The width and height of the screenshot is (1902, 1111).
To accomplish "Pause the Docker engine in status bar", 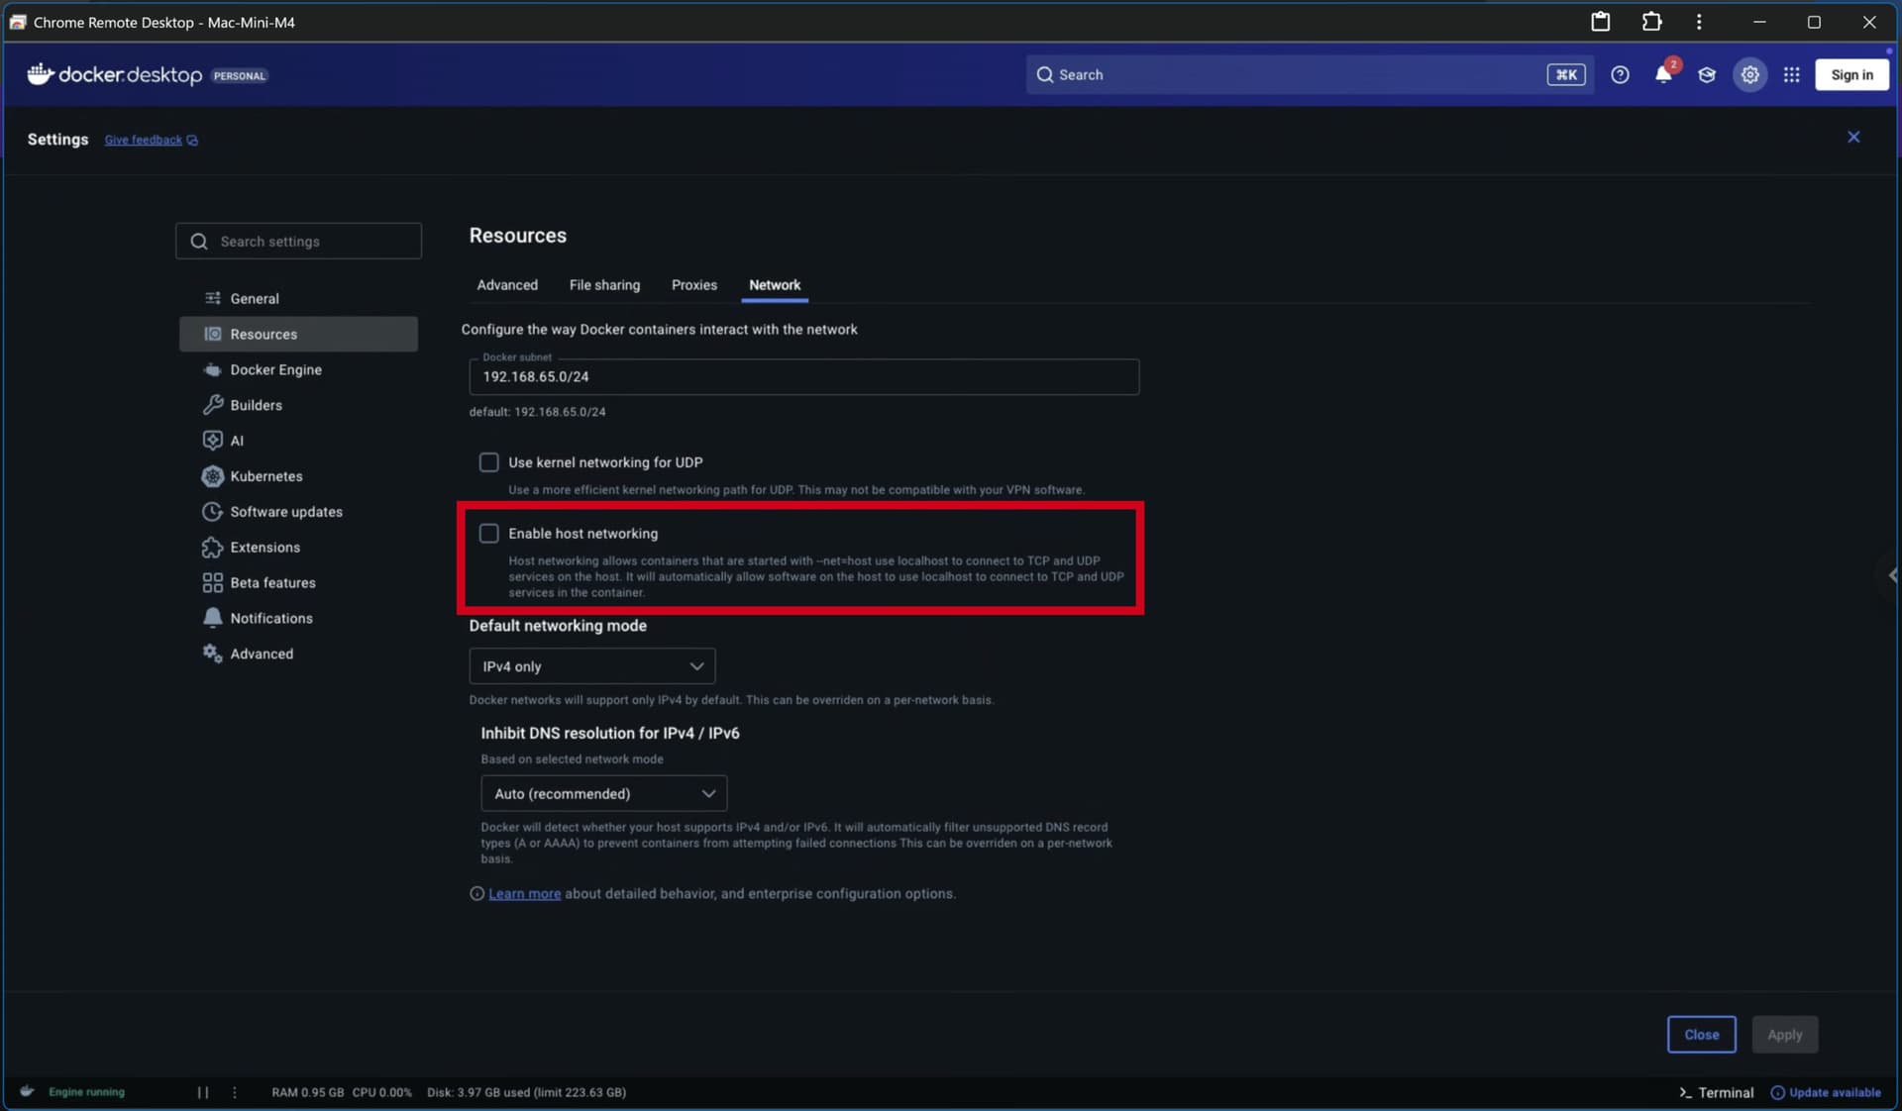I will tap(203, 1092).
